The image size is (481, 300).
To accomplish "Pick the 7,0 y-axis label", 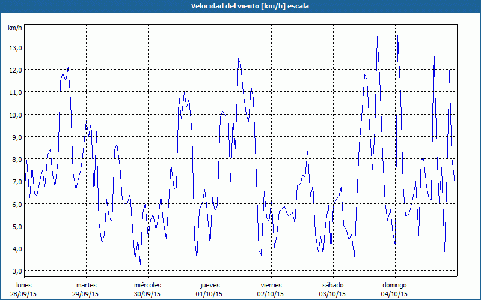I will (15, 182).
